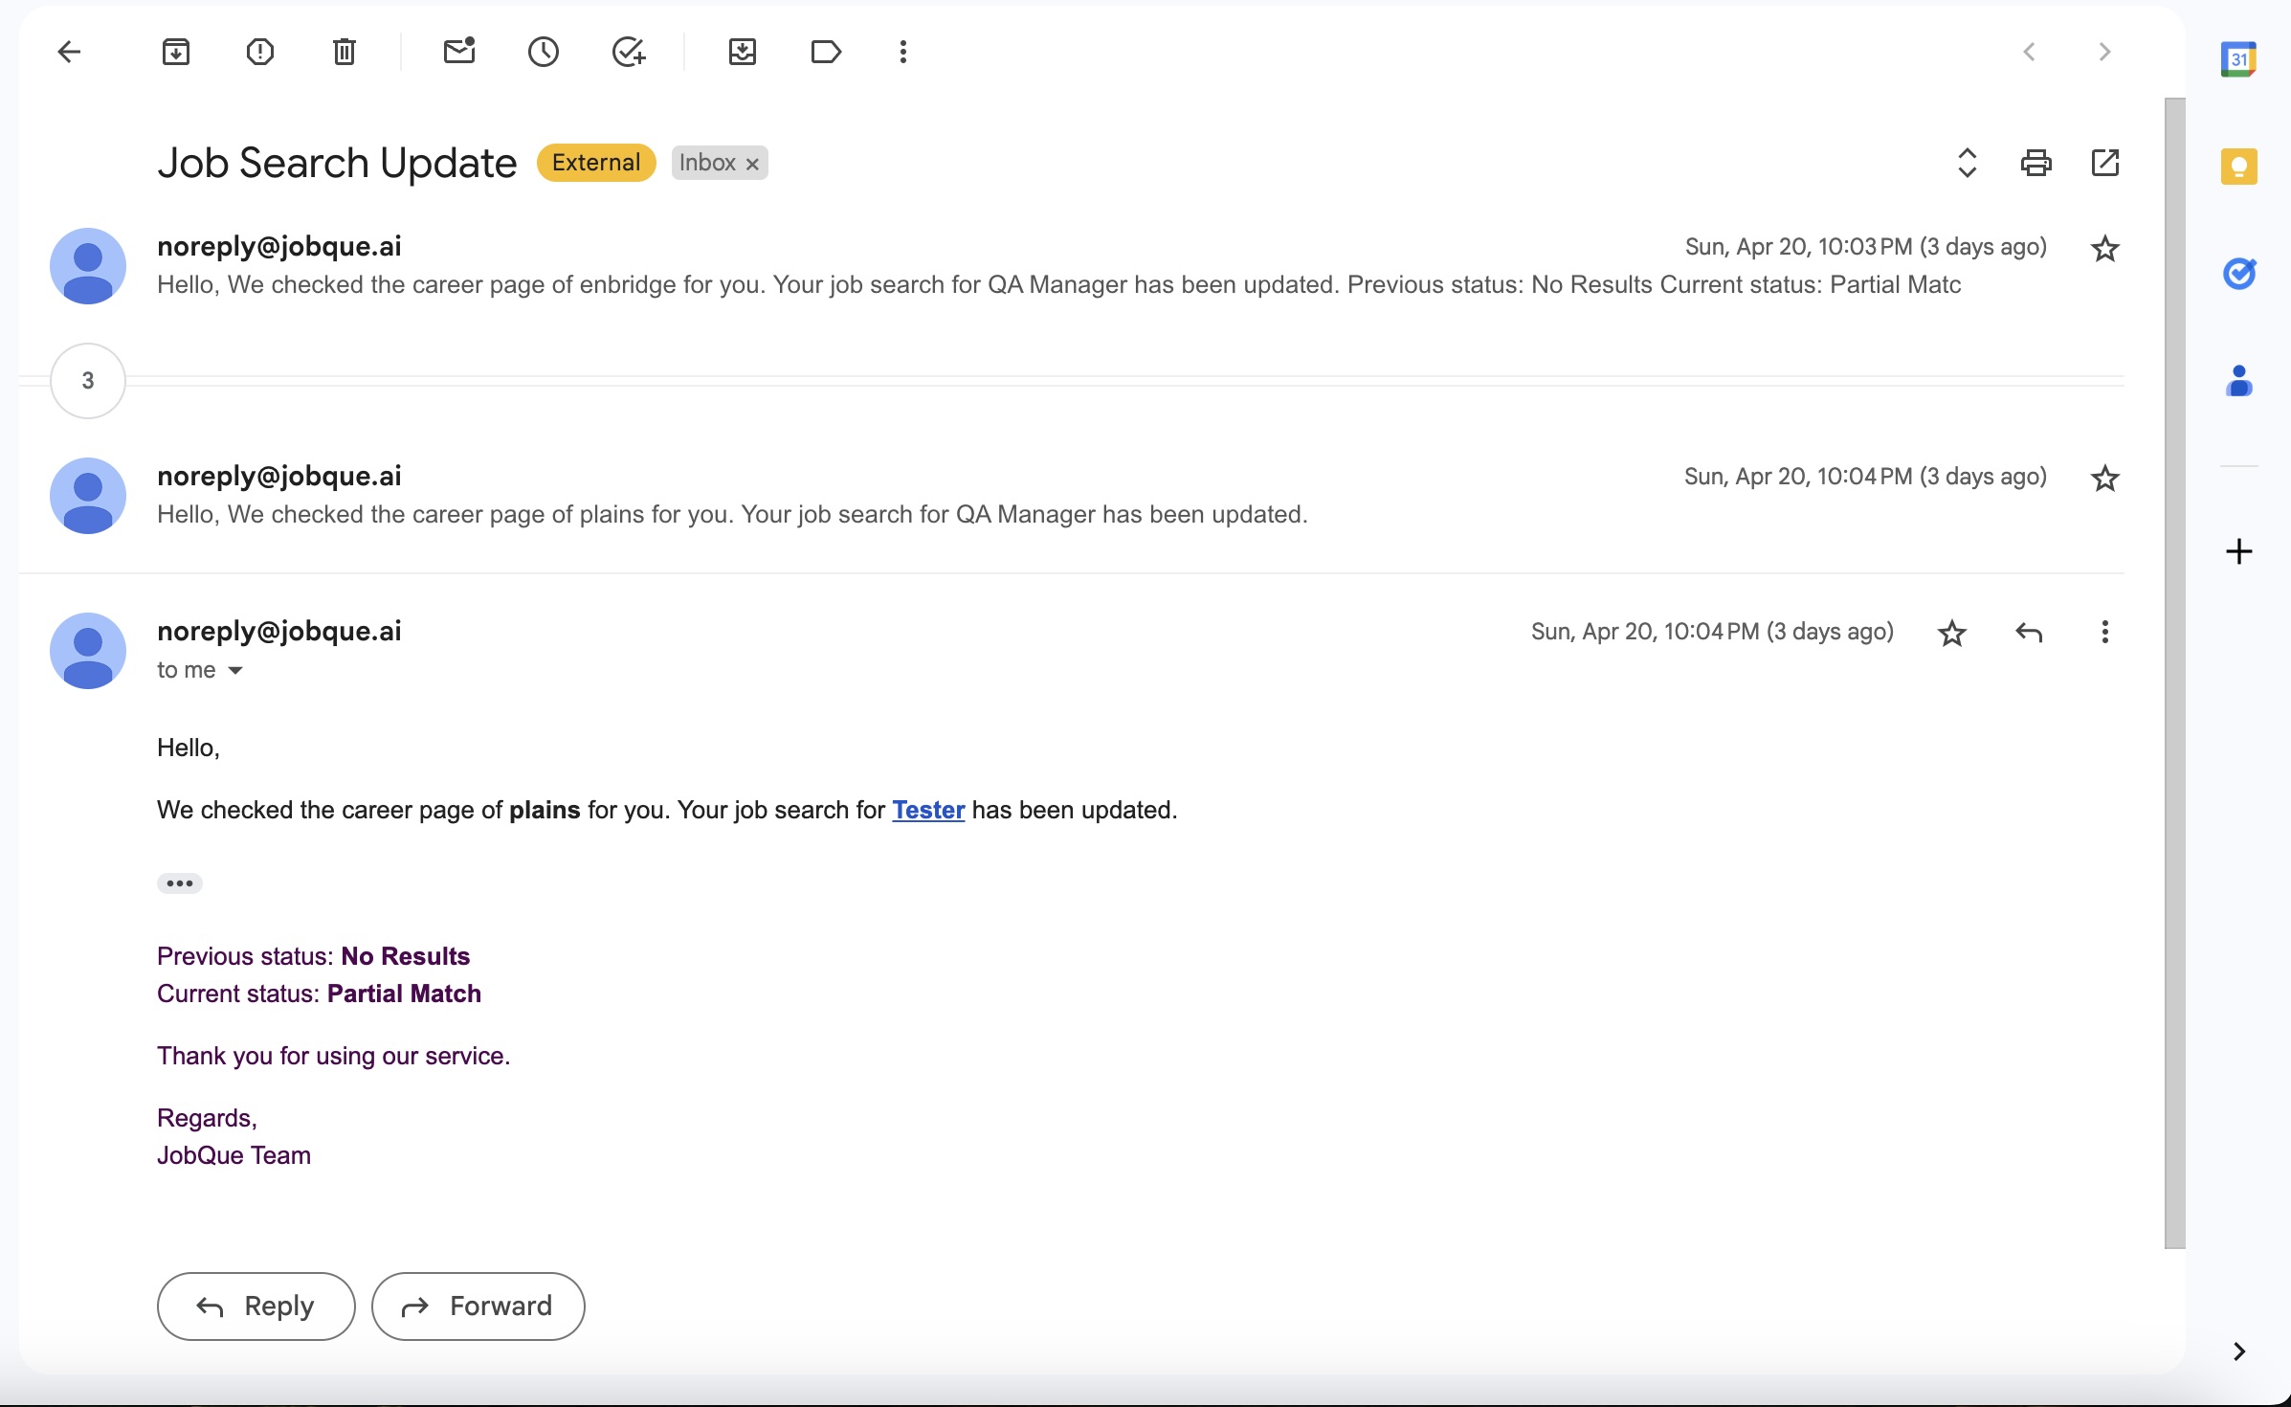The image size is (2291, 1407).
Task: Go to newer conversation
Action: point(2029,52)
